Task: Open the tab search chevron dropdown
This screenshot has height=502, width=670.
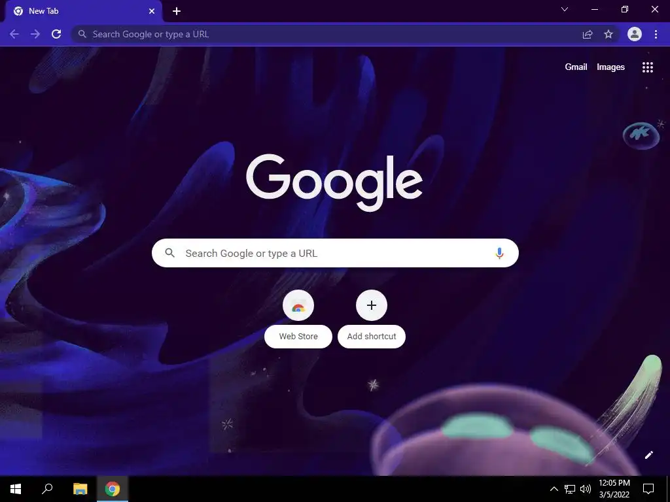Action: click(565, 9)
